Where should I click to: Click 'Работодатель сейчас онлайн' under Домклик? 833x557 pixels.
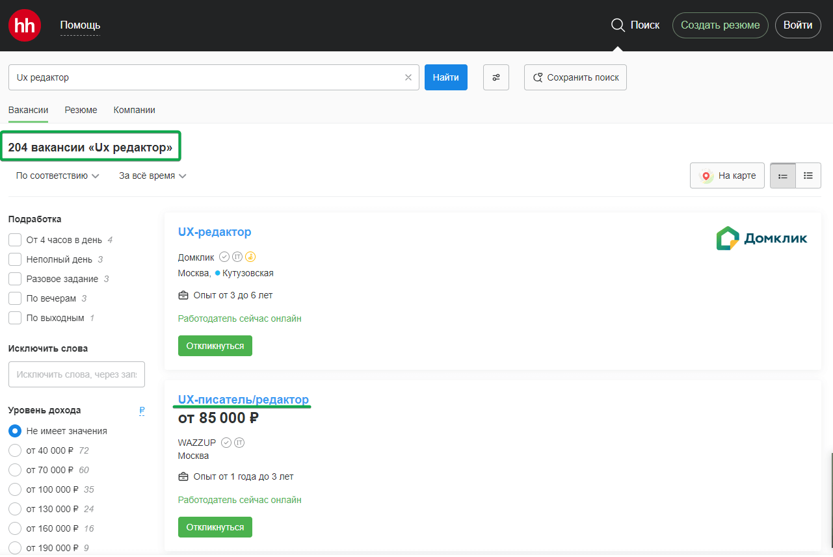click(240, 318)
